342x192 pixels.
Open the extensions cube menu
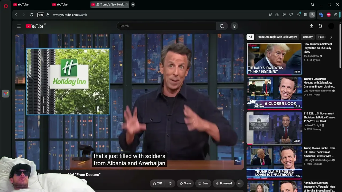point(336,15)
